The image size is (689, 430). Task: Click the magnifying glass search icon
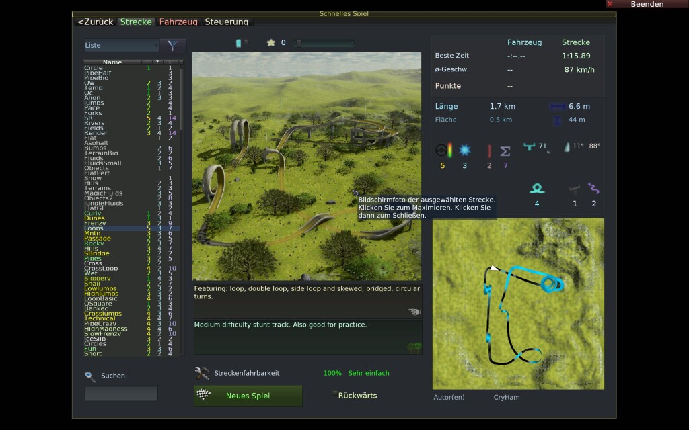pyautogui.click(x=90, y=376)
